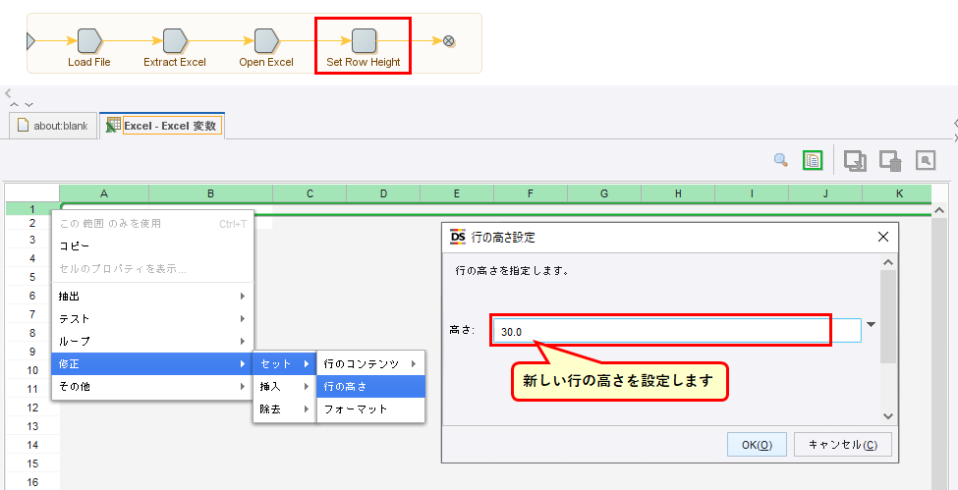This screenshot has height=490, width=958.
Task: Click the up caret below the collapse chevron
Action: pyautogui.click(x=15, y=104)
